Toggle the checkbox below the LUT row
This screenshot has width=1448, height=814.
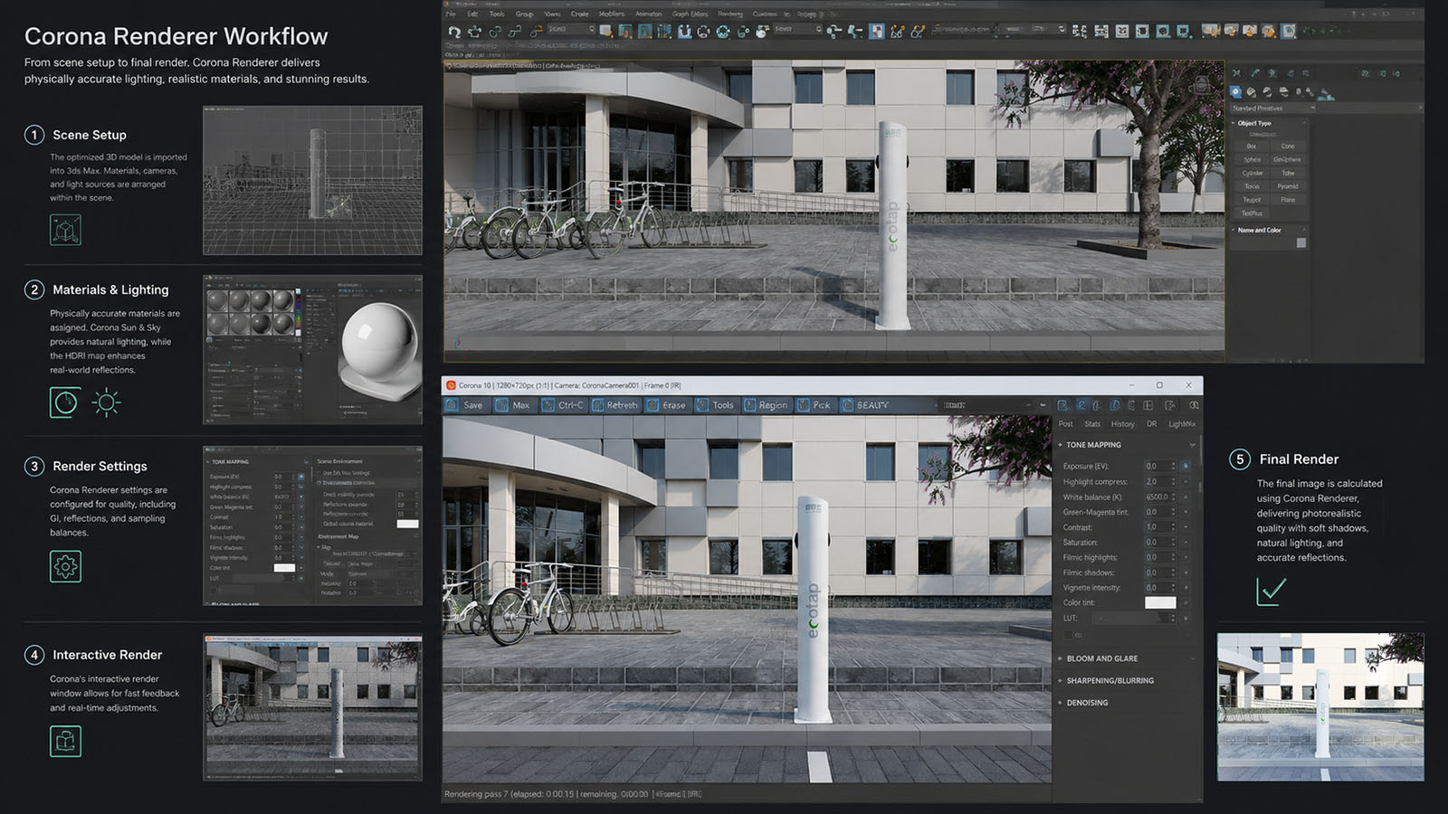tap(1069, 635)
